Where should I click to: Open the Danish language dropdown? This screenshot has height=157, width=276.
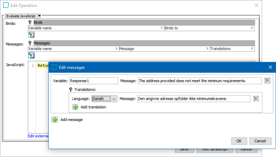(104, 99)
